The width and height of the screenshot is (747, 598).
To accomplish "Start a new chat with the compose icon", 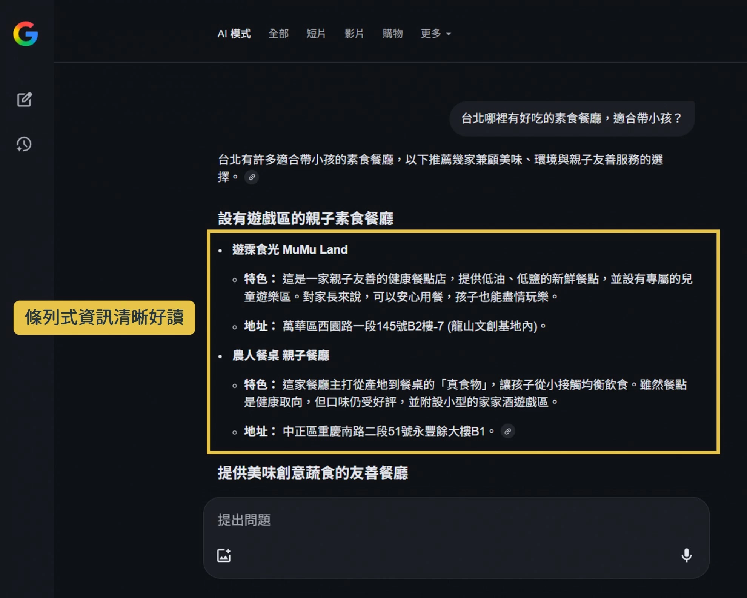I will (25, 100).
